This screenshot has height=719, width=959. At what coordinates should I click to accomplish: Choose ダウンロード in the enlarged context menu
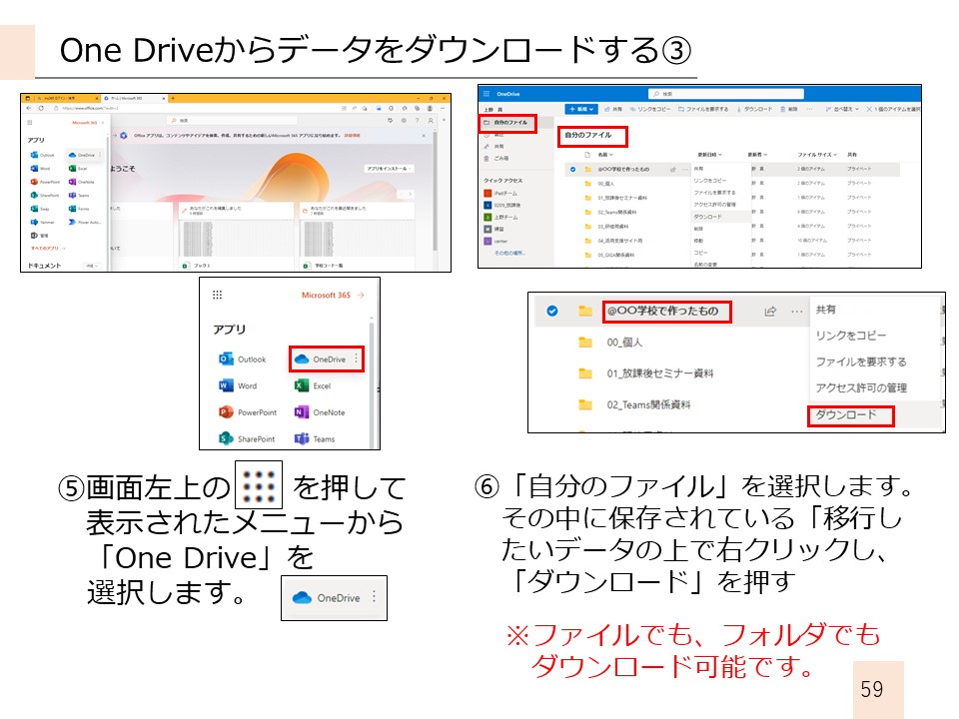click(x=846, y=414)
